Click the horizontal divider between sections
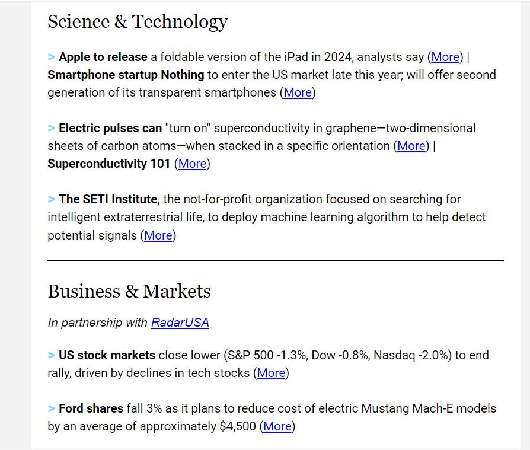The width and height of the screenshot is (530, 450). 276,260
